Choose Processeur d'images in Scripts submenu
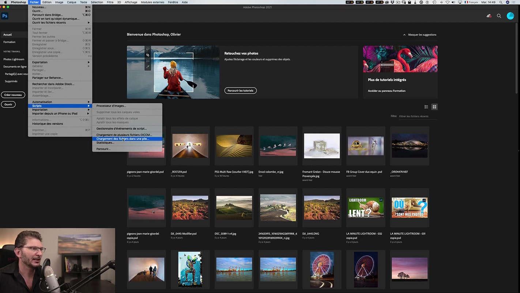 tap(127, 106)
